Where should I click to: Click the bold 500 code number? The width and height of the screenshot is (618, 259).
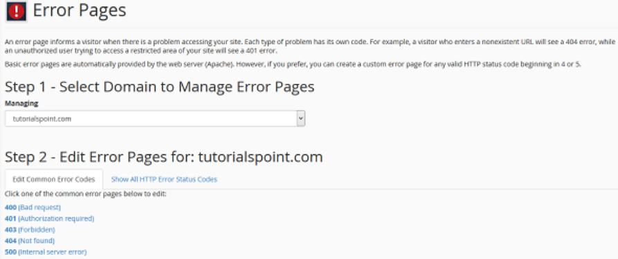pos(10,251)
